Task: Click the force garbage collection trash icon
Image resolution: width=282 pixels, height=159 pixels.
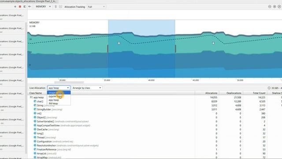Action: pyautogui.click(x=56, y=7)
